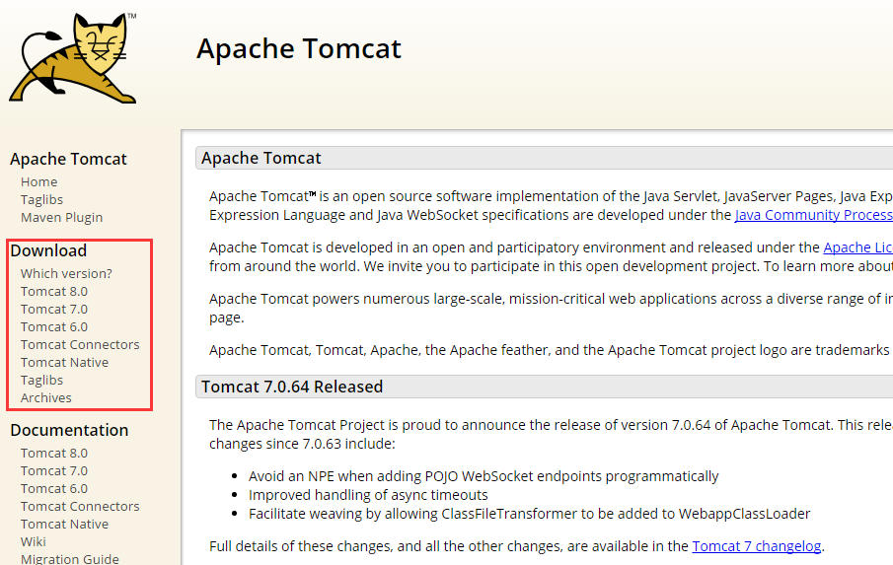This screenshot has height=565, width=893.
Task: Visit the Wiki link
Action: click(33, 541)
